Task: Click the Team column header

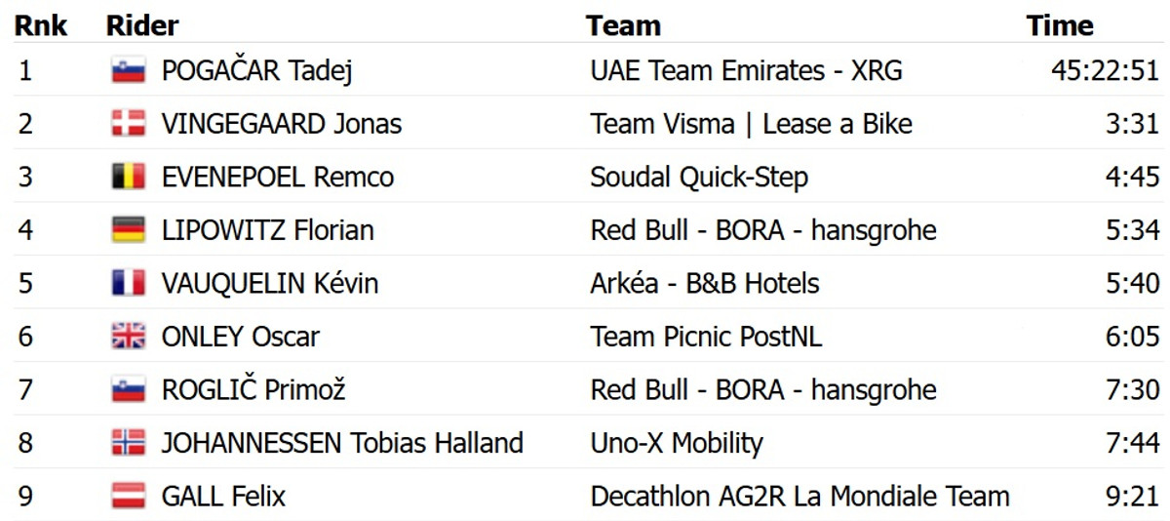Action: coord(623,25)
